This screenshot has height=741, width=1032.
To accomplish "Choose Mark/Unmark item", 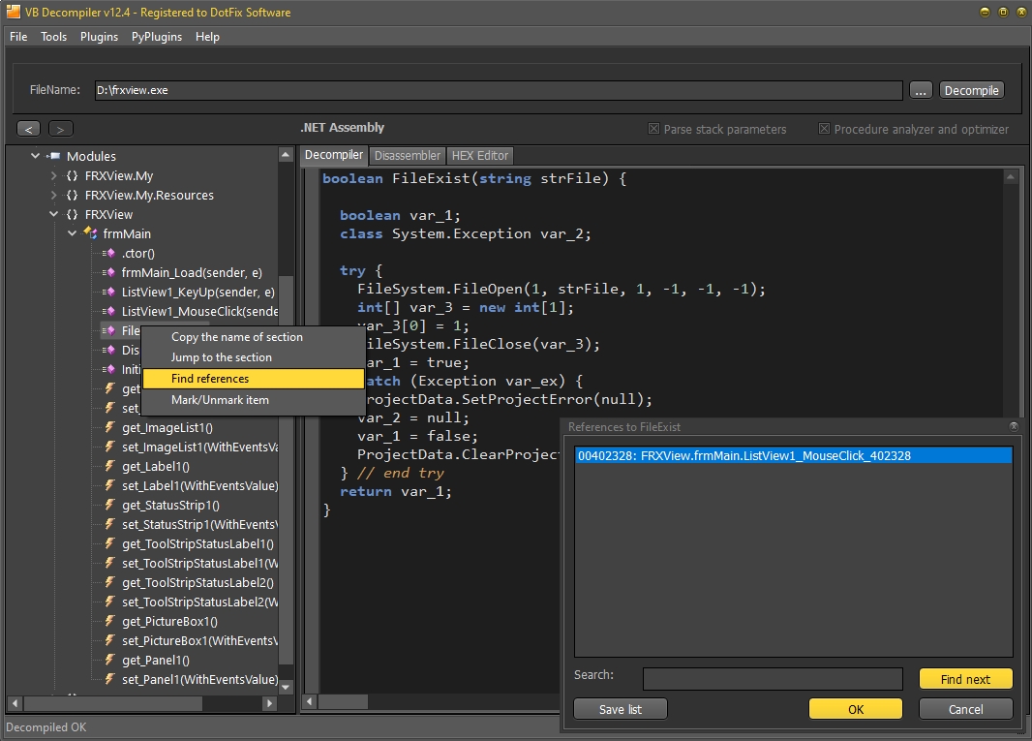I will (254, 400).
